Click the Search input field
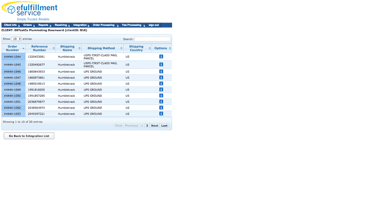385x217 pixels. pos(153,39)
